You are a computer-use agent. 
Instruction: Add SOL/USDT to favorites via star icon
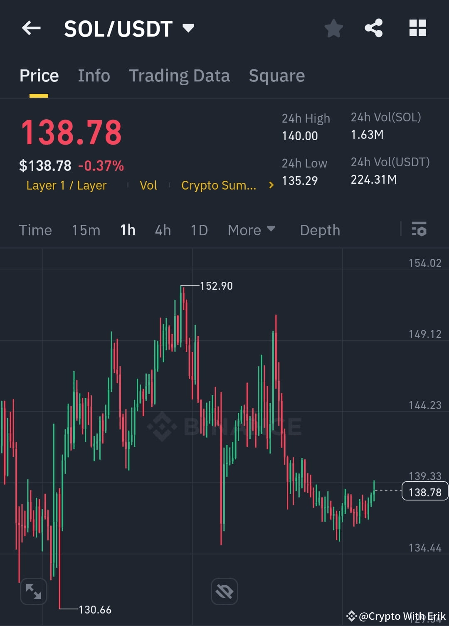click(x=333, y=28)
